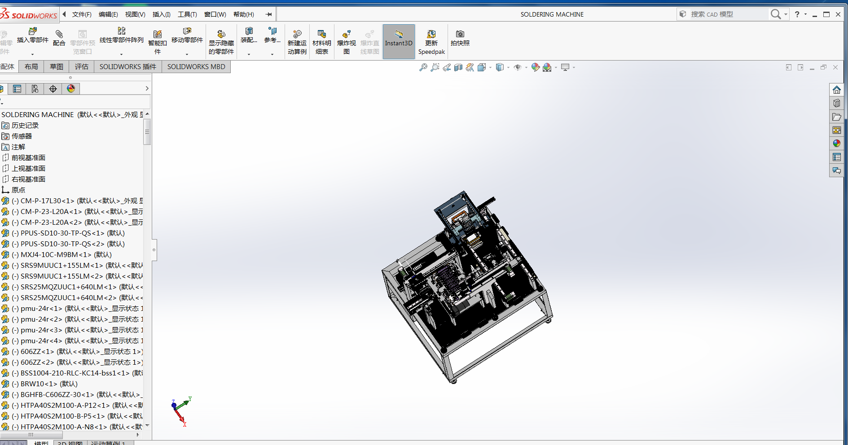Expand the Insert Components (插入零部件) dropdown arrow
This screenshot has width=848, height=445.
[32, 54]
